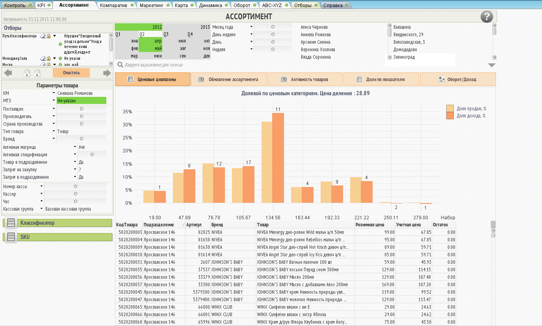Open Обновление ассортимента view
The height and width of the screenshot is (326, 542).
point(229,79)
